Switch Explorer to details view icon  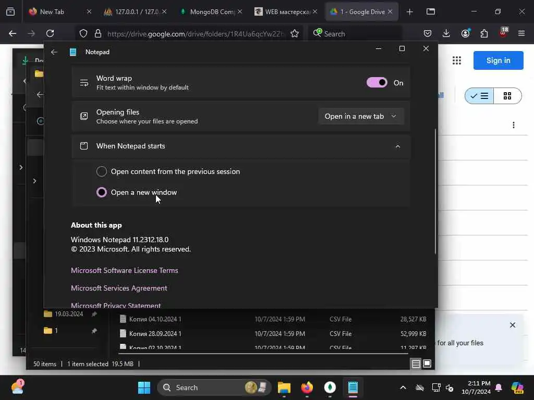pos(416,364)
